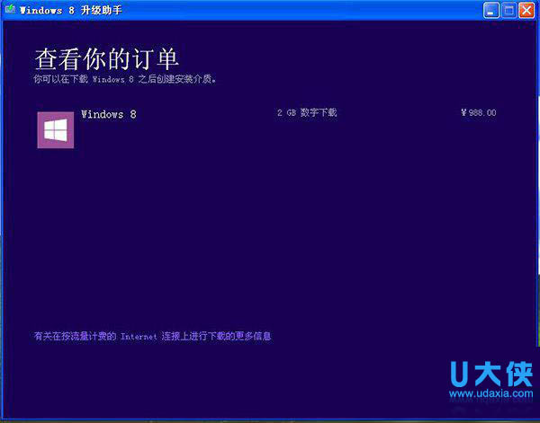Maximize the Windows 8 upgrade assistant window
Viewport: 540px width, 423px height.
click(x=508, y=10)
